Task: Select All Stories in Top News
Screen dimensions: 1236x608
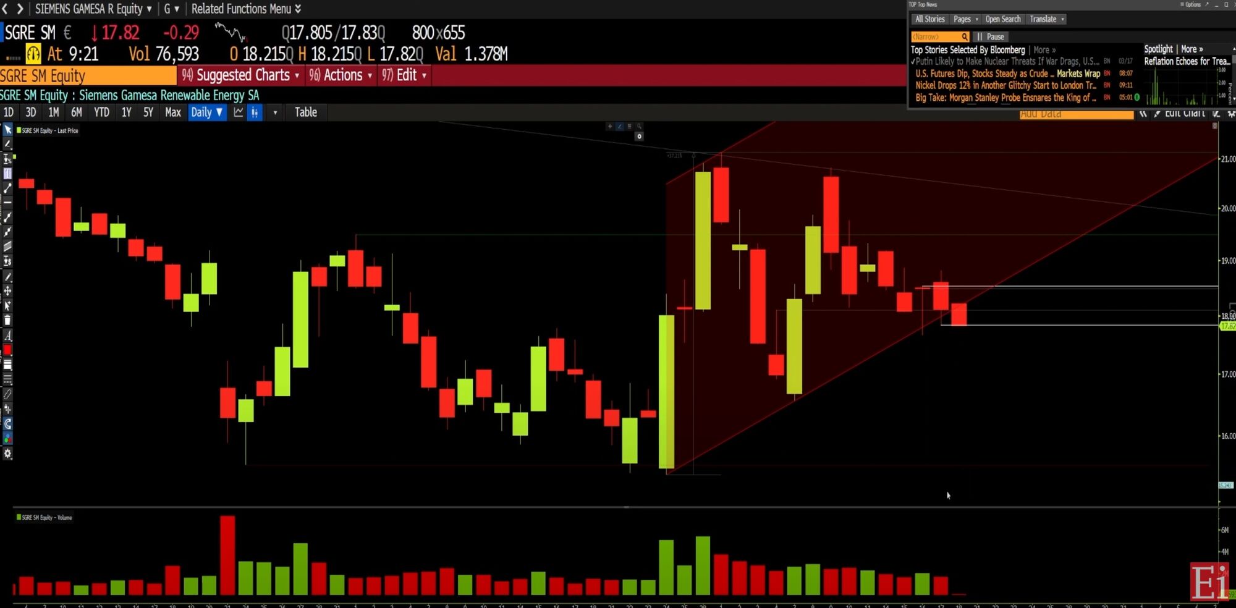Action: click(x=930, y=19)
